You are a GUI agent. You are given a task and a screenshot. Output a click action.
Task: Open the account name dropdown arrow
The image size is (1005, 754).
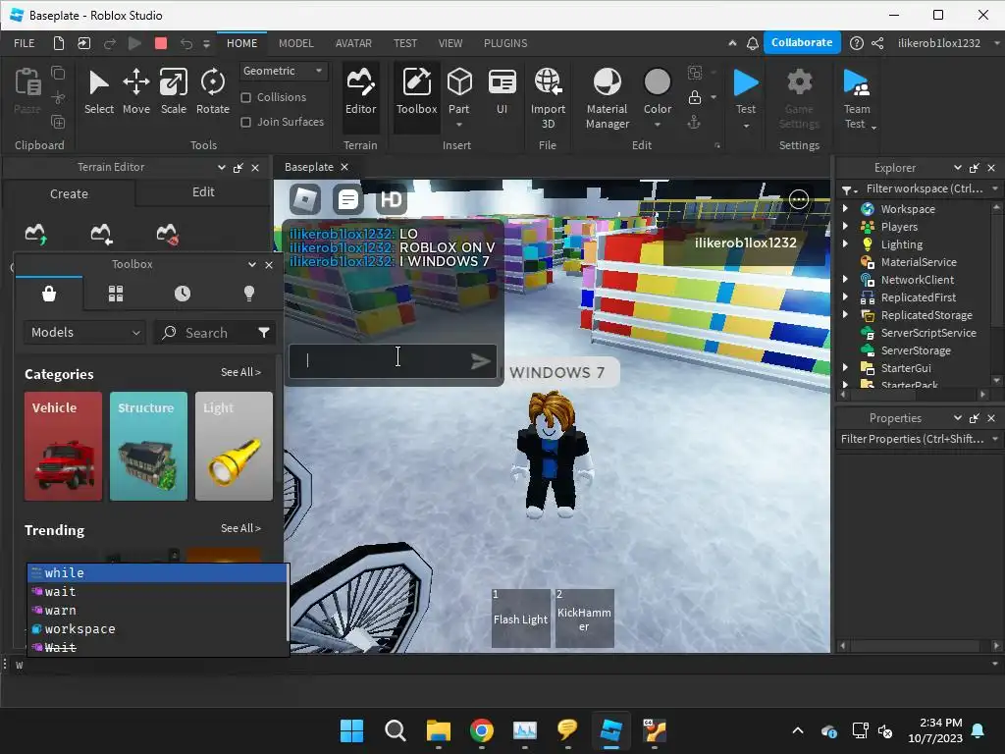996,43
